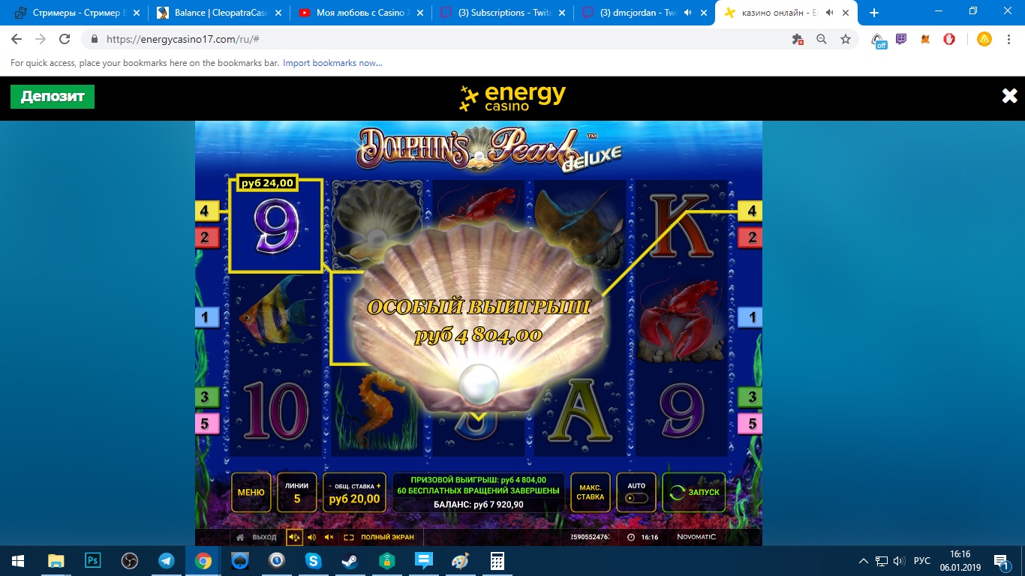Open the slot machine МЕНЮ panel
1025x576 pixels.
(251, 493)
